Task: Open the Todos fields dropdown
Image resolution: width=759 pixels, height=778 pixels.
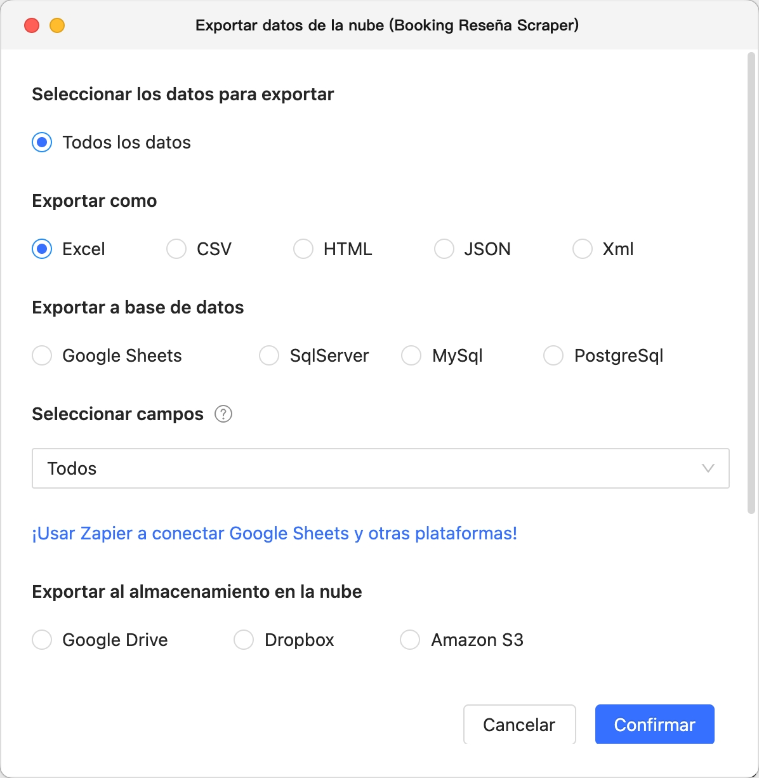Action: [379, 468]
